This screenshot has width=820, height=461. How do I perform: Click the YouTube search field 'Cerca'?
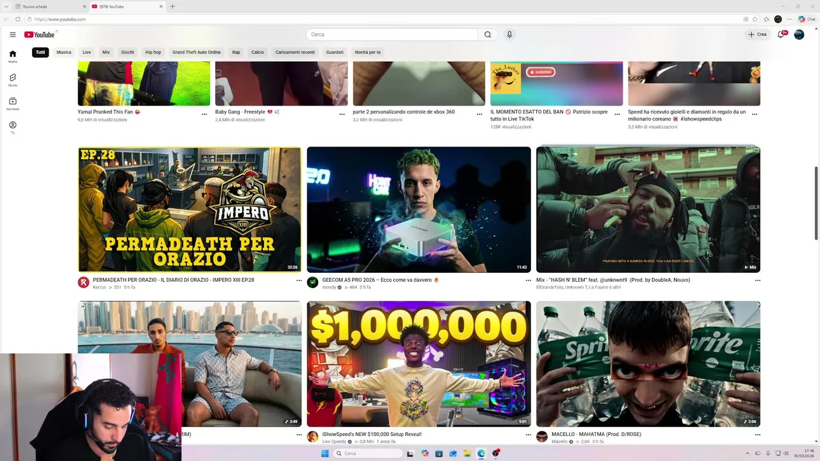(392, 35)
